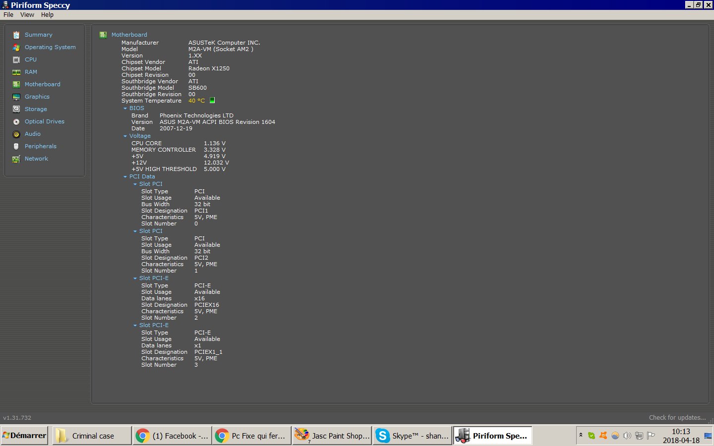The image size is (714, 446).
Task: Click the Graphics monitor icon in sidebar
Action: click(16, 97)
